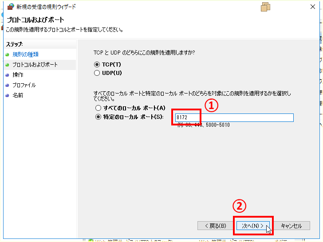Click the blue bullet beside 名前
Screen dimensions: 323x242
point(7,95)
